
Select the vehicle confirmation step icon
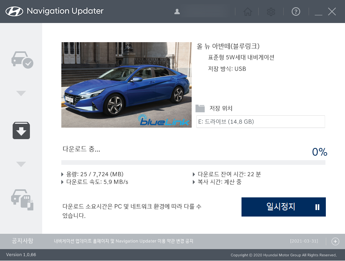22,60
